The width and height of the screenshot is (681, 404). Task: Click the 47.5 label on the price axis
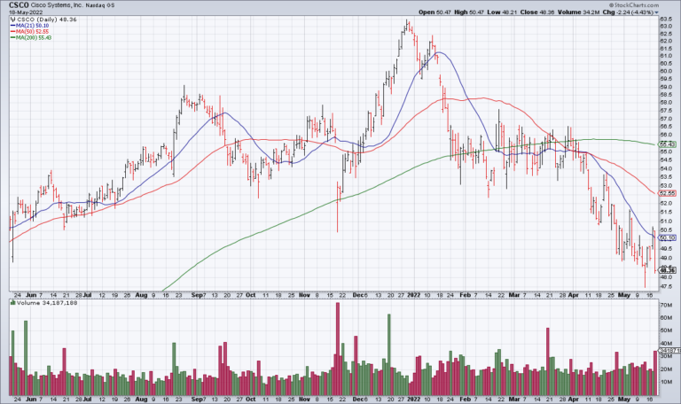tap(666, 286)
